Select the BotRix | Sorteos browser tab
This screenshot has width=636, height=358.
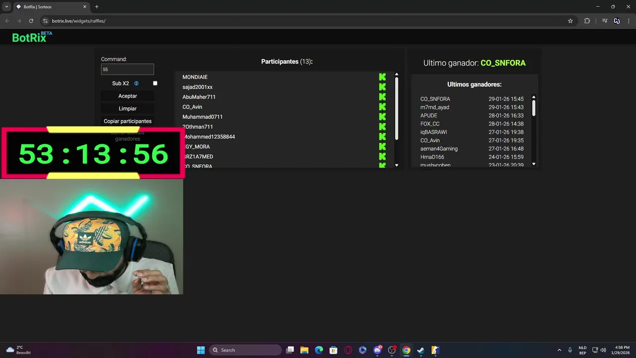(51, 7)
